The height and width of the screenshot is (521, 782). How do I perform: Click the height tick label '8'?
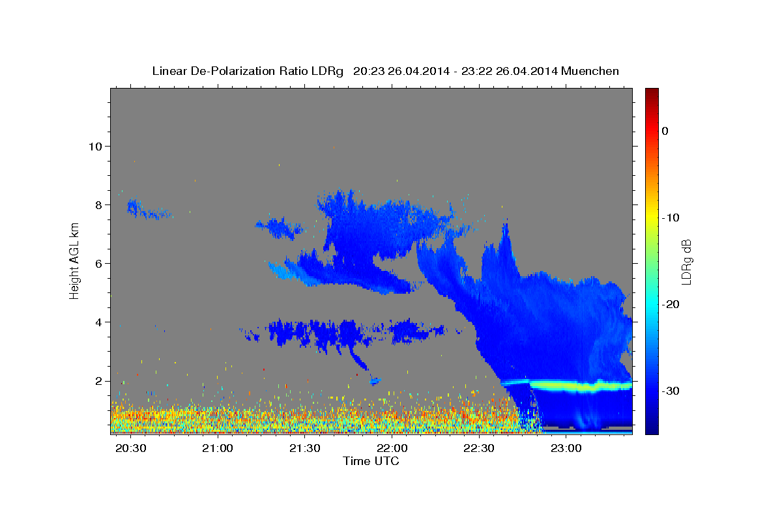coord(98,204)
